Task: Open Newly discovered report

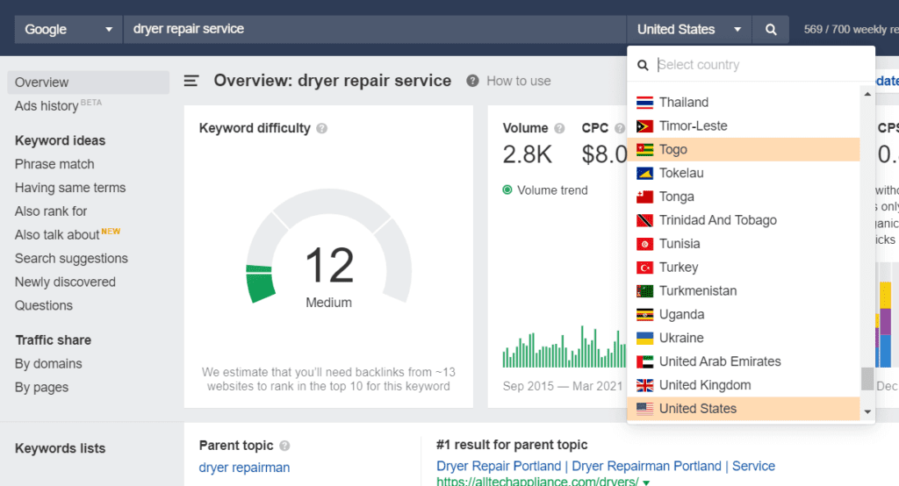Action: tap(65, 282)
